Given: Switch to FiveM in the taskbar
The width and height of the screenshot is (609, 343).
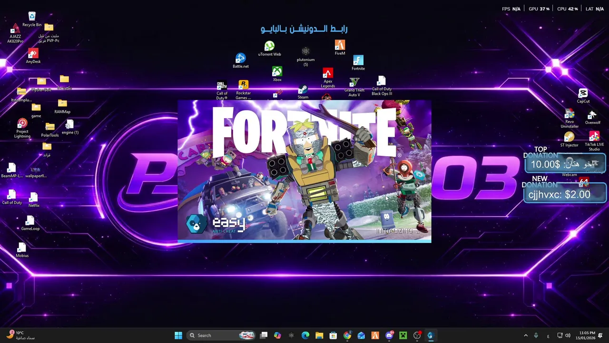Looking at the screenshot, I should point(375,335).
